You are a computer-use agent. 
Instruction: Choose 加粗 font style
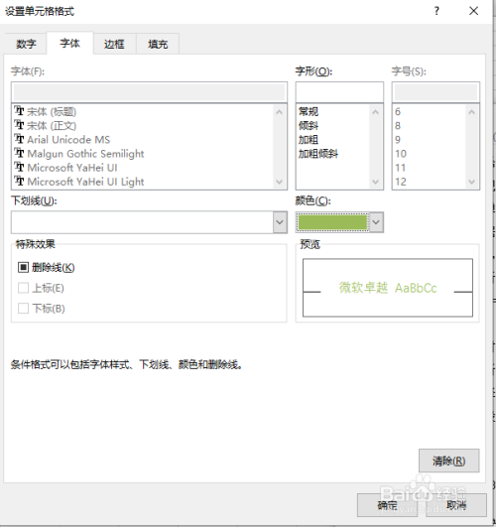coord(309,140)
